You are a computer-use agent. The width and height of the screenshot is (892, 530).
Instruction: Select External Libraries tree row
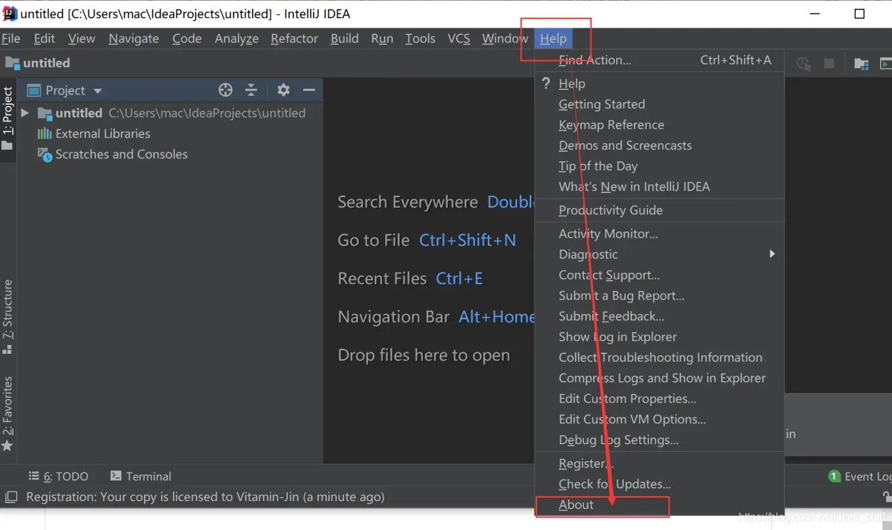(170, 134)
